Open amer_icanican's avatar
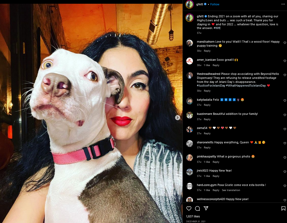 tap(189, 61)
